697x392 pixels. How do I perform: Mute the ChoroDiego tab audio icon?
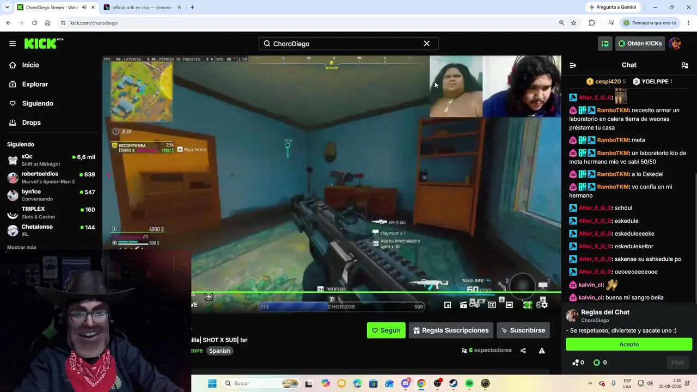click(x=84, y=8)
